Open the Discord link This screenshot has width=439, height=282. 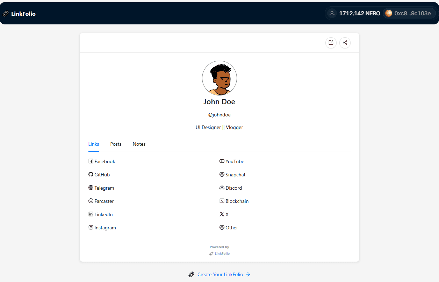tap(234, 188)
